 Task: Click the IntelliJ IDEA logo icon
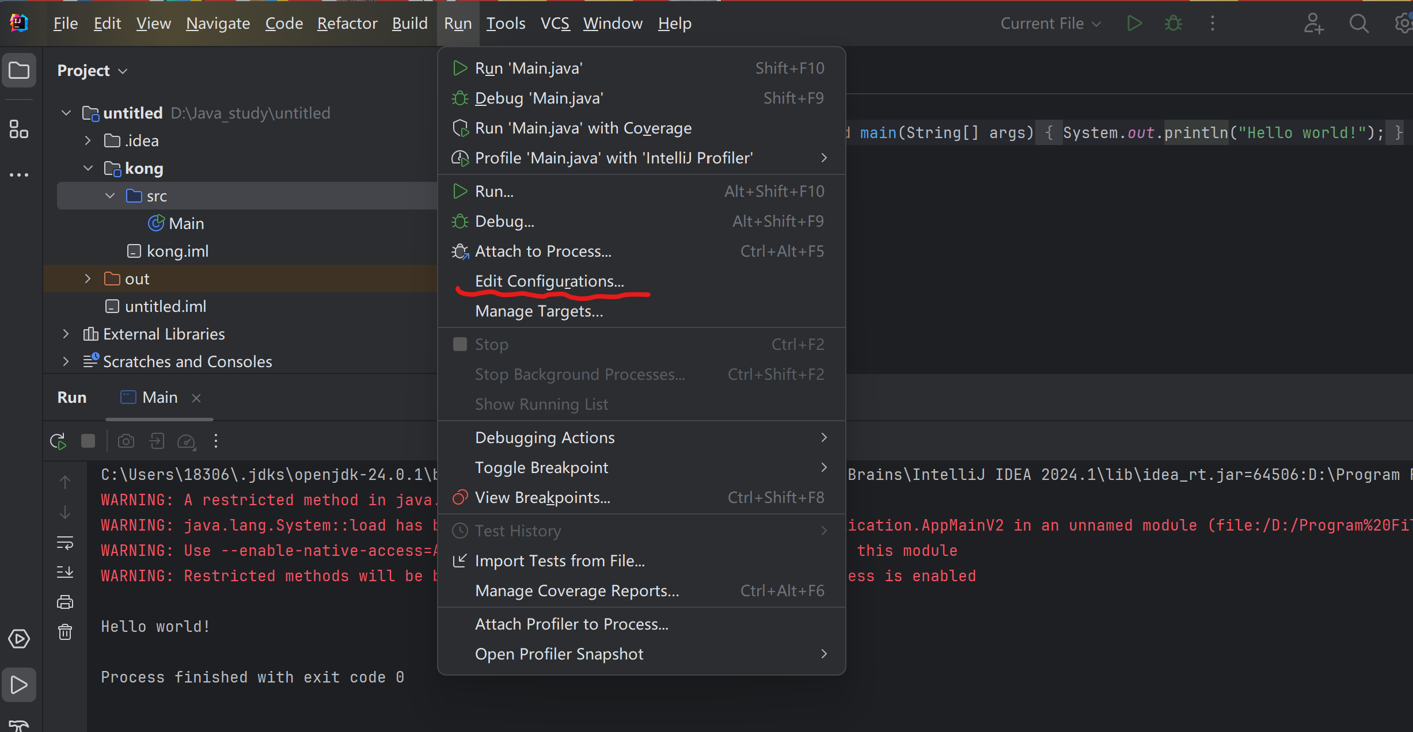click(x=19, y=24)
